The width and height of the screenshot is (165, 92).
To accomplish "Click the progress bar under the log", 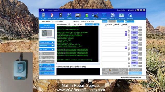I will click(78, 64).
